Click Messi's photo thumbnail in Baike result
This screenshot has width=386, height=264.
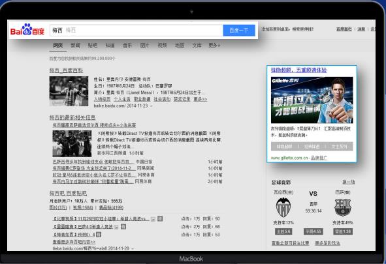point(69,91)
